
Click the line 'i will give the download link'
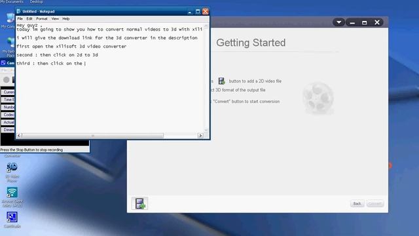coord(107,38)
